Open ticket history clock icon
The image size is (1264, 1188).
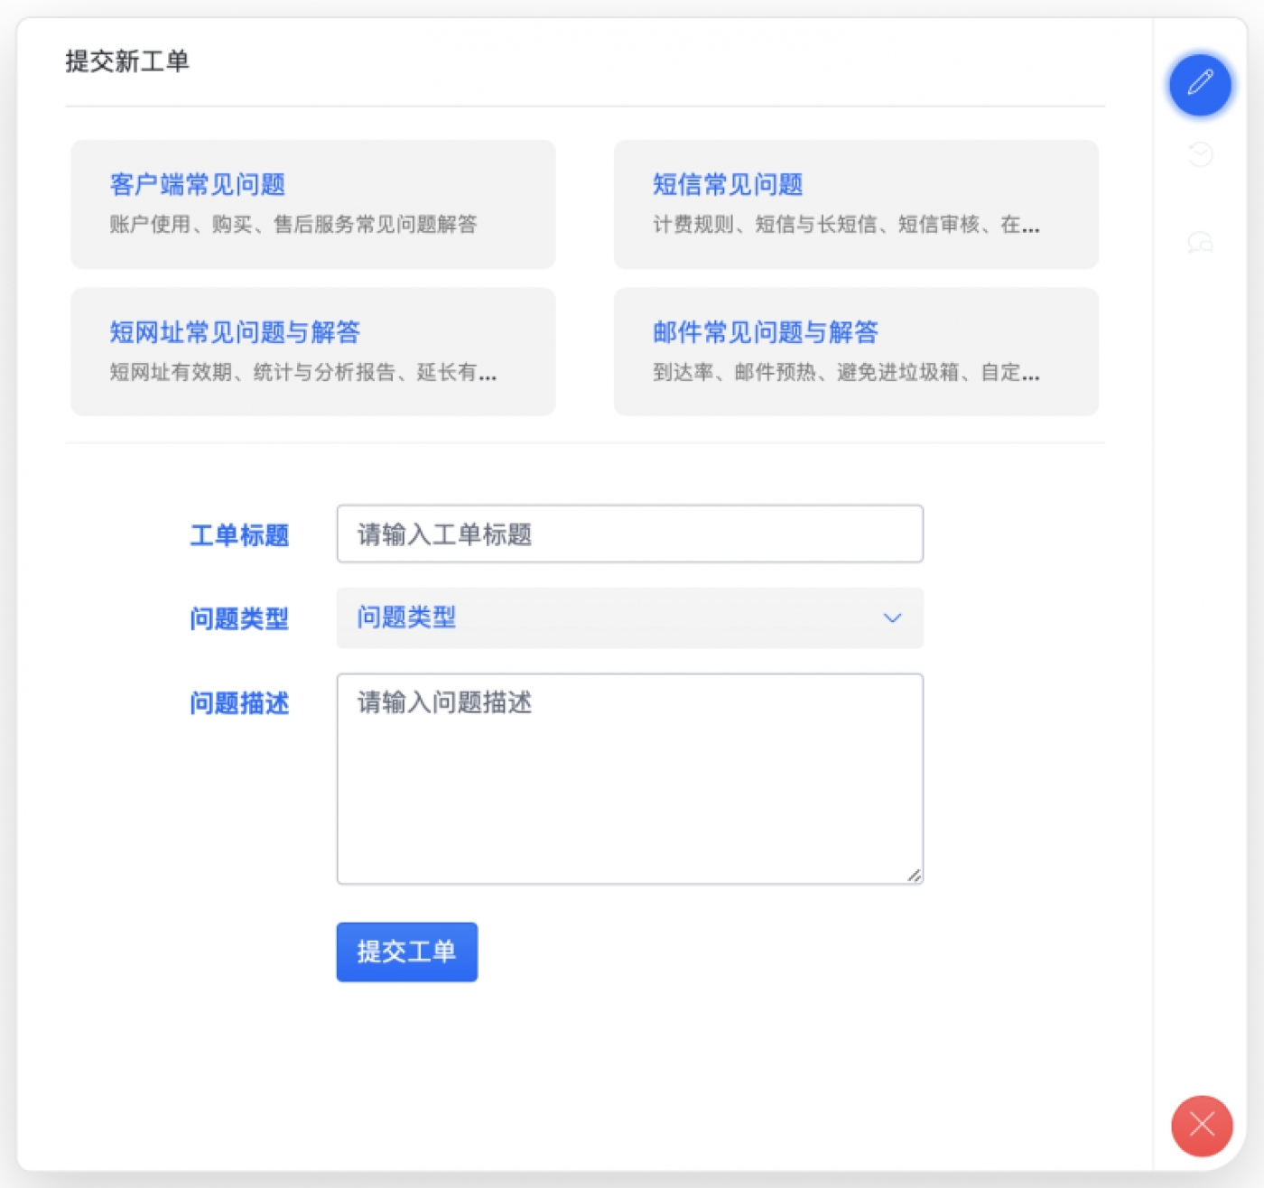click(x=1200, y=154)
